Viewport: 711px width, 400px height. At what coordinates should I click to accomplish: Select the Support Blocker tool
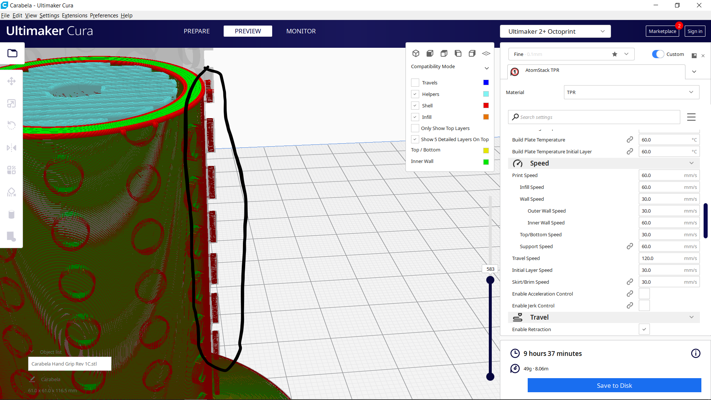(x=11, y=192)
